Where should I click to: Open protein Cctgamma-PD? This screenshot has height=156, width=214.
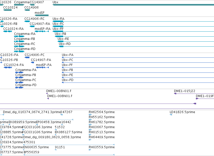(26, 85)
